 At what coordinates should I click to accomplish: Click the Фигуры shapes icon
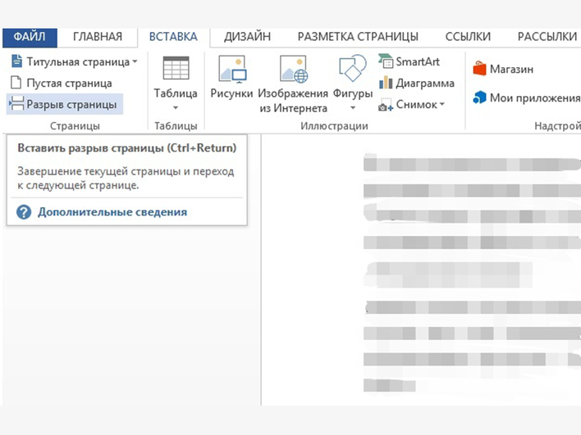tap(352, 68)
